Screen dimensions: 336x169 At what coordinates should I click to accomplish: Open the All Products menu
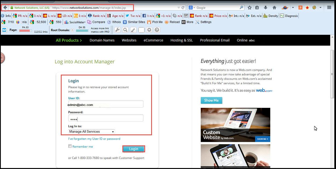(x=69, y=40)
